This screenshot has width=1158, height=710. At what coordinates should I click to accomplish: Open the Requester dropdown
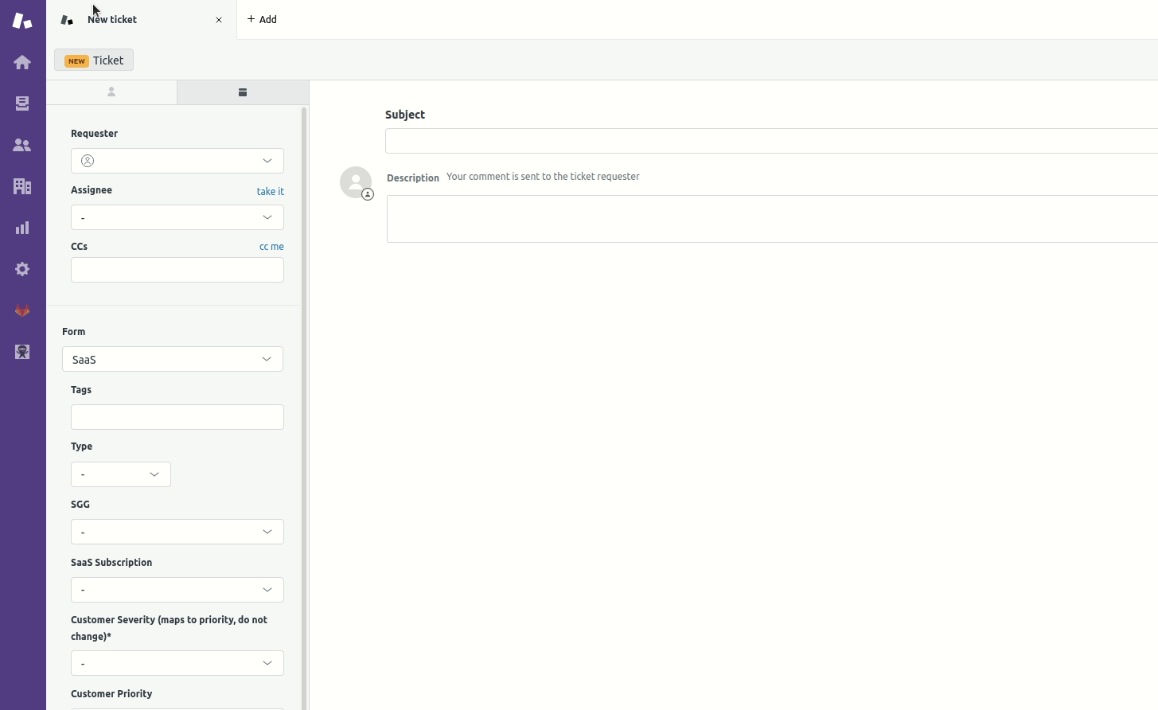(x=177, y=161)
